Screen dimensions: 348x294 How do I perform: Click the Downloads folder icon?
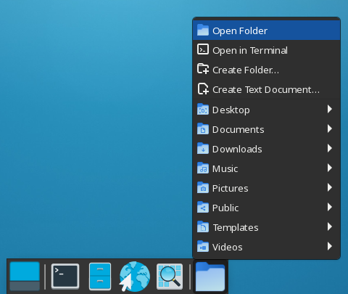pos(203,149)
